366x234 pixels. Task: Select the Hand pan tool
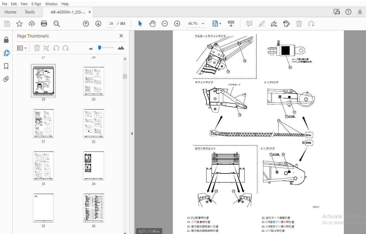(152, 24)
